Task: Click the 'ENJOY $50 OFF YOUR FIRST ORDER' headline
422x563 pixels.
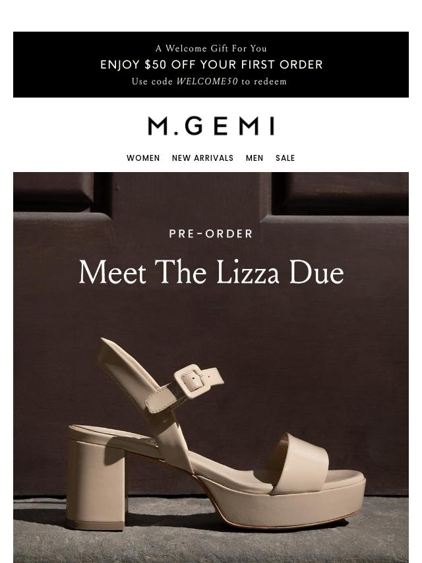Action: pyautogui.click(x=211, y=65)
